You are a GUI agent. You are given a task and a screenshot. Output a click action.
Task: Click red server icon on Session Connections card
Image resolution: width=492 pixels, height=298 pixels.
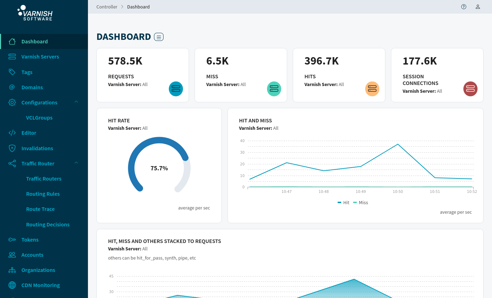470,89
